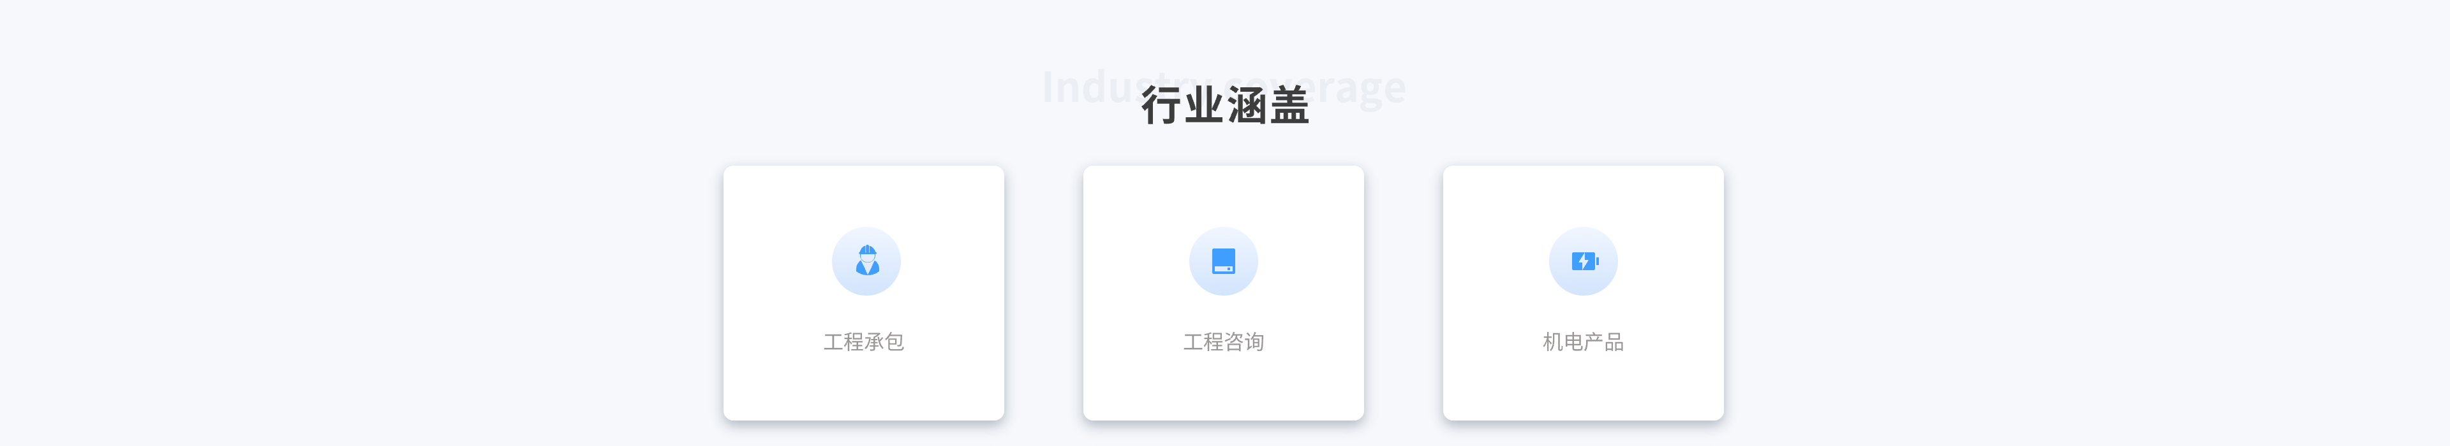This screenshot has height=446, width=2450.
Task: Select the 机电产品 industry card
Action: coord(1584,293)
